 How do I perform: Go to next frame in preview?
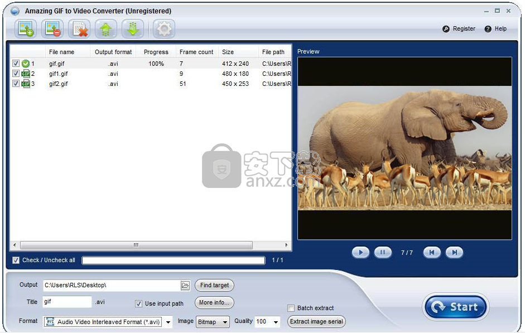[x=454, y=252]
